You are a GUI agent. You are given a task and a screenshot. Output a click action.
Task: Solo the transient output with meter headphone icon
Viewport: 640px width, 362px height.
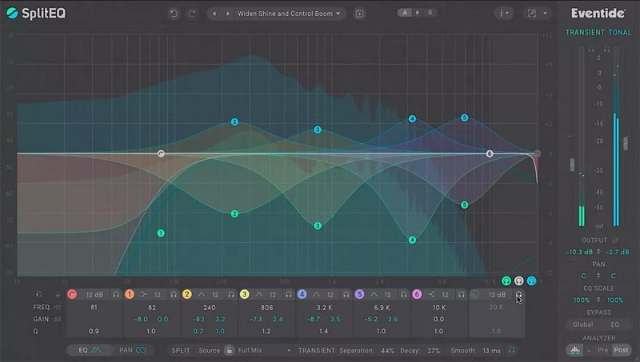point(591,50)
